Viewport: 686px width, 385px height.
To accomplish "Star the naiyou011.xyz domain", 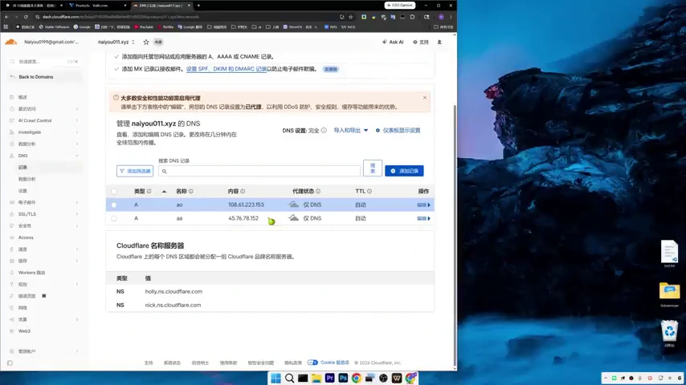I will [x=146, y=42].
